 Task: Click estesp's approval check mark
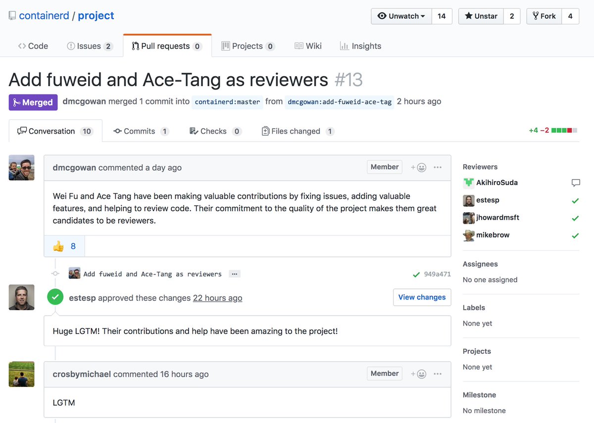575,200
